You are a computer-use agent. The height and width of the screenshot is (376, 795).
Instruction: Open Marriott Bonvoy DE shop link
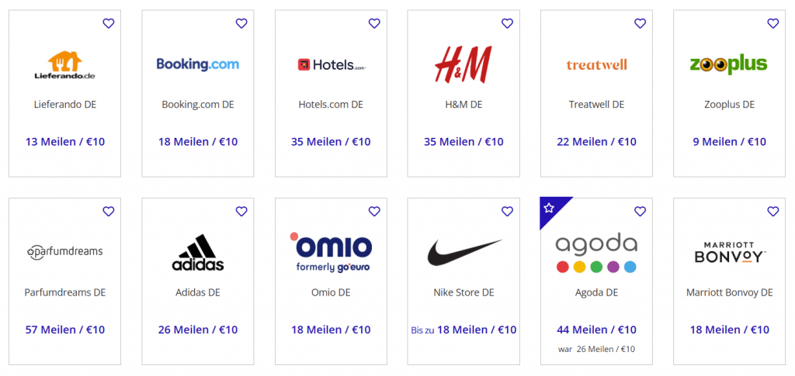730,292
